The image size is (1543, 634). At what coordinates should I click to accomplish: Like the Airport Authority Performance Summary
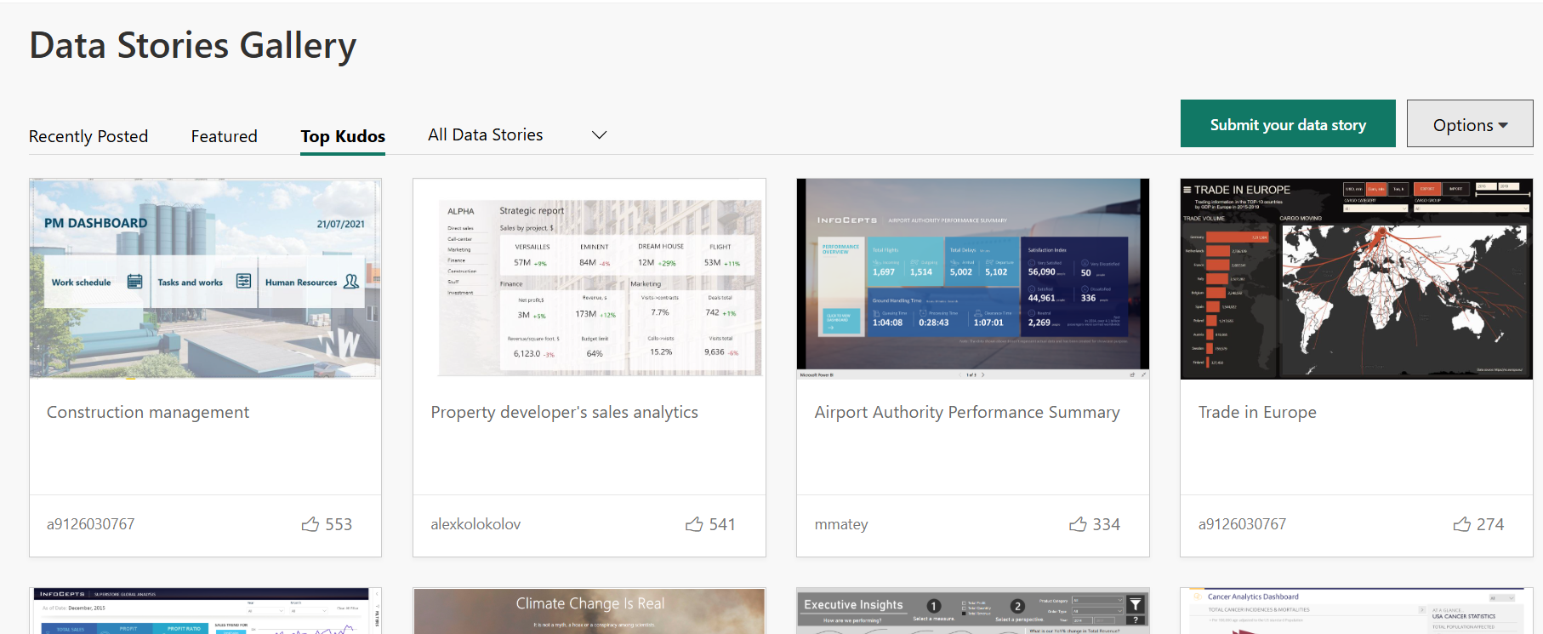(x=1078, y=524)
